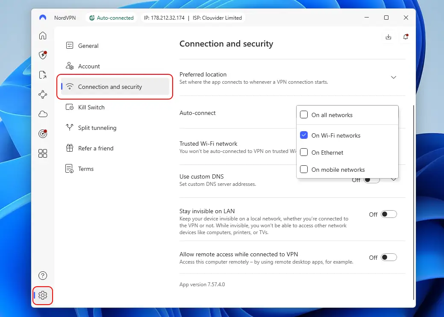Image resolution: width=444 pixels, height=317 pixels.
Task: Open the help question mark icon
Action: click(43, 276)
